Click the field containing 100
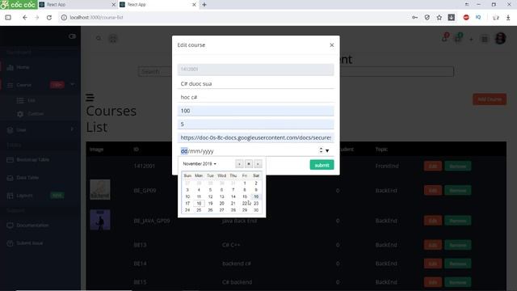This screenshot has width=517, height=291. pos(255,111)
